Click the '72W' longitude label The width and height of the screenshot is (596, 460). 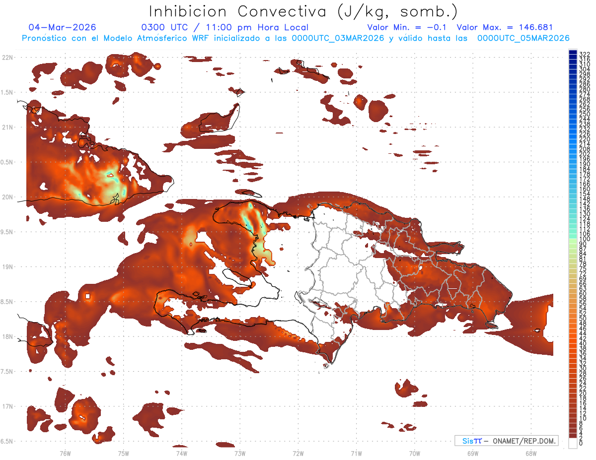tap(298, 453)
